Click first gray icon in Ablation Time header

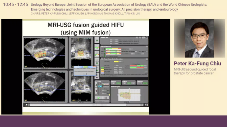coord(137,38)
